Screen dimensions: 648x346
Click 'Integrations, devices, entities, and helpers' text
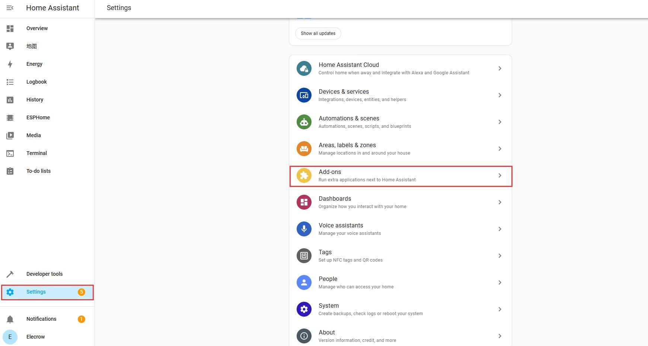362,100
